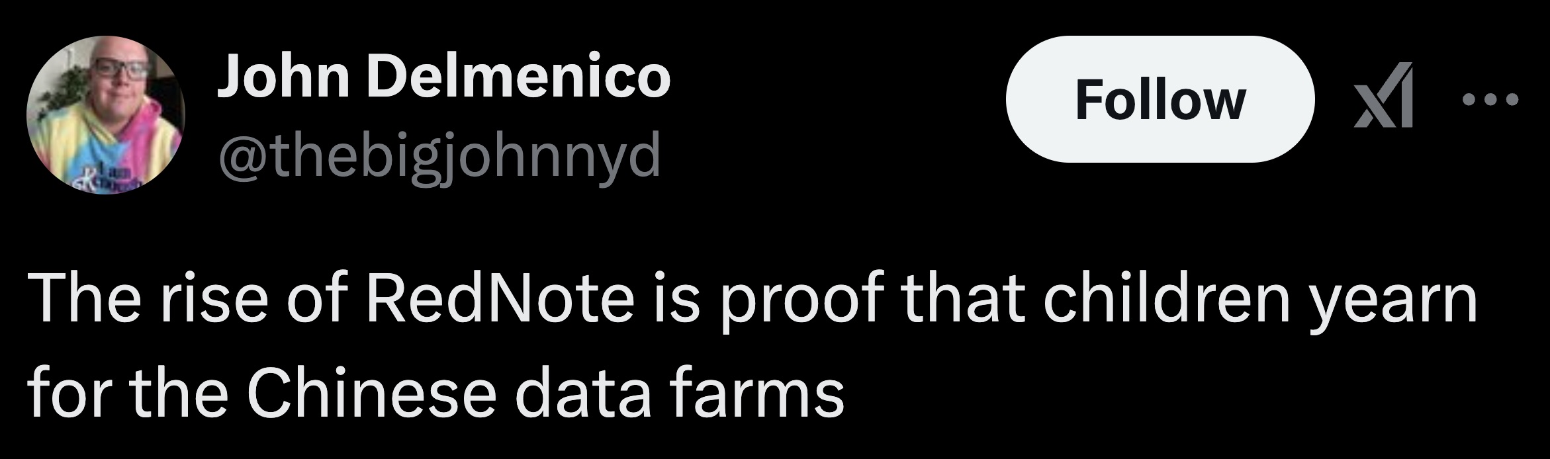Show more actions for this tweet
Image resolution: width=1550 pixels, height=459 pixels.
(1490, 101)
